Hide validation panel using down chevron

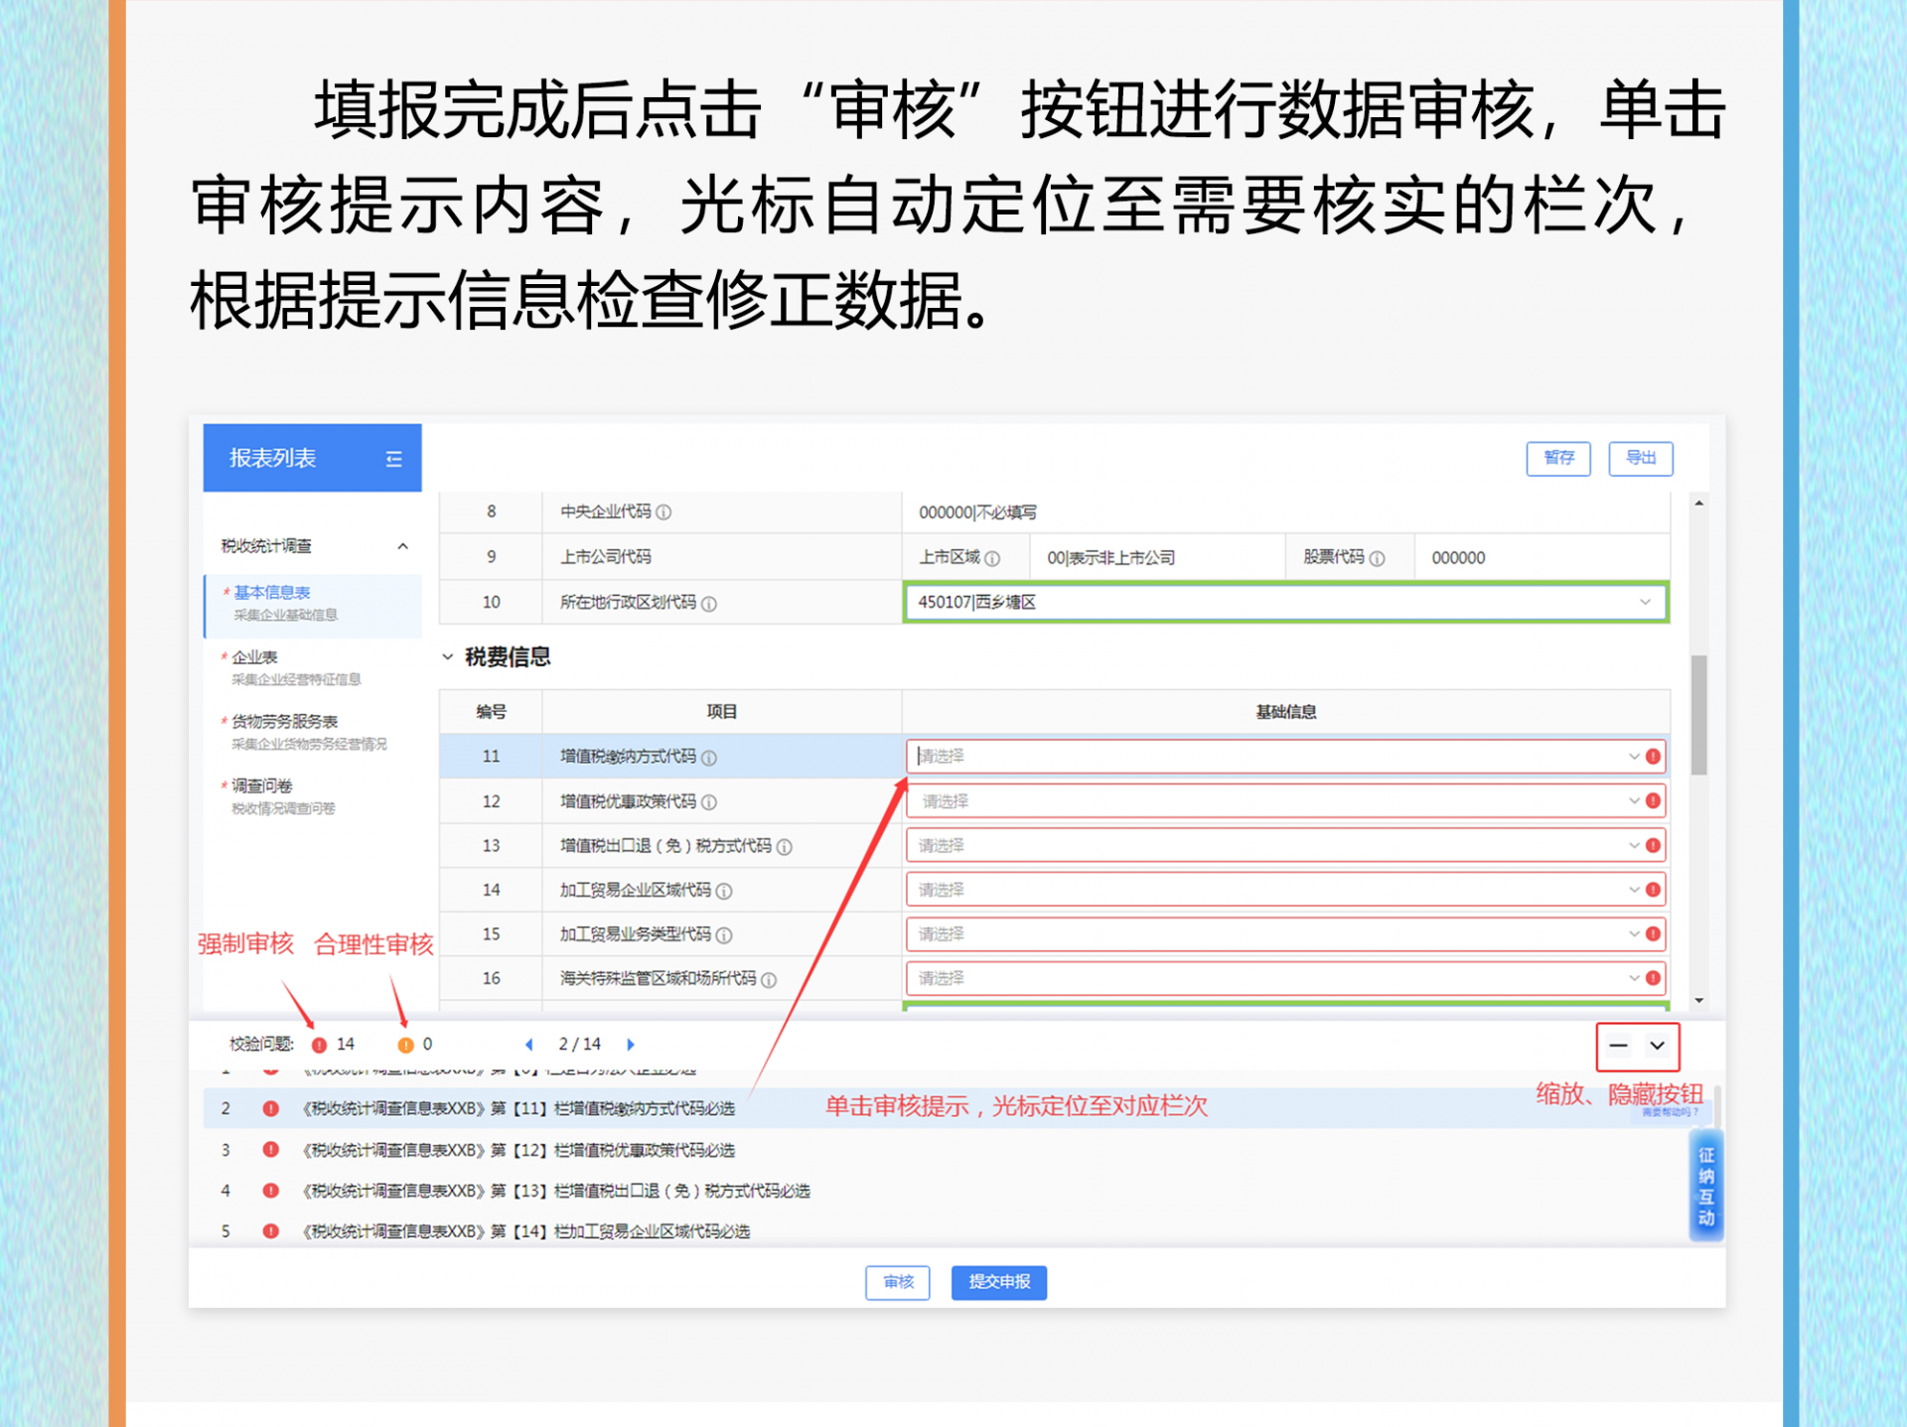(1657, 1046)
